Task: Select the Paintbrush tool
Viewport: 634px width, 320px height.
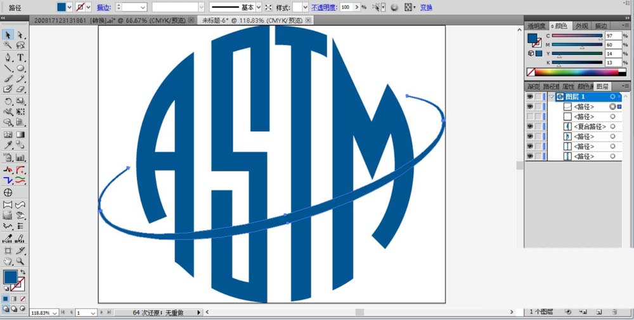Action: pyautogui.click(x=8, y=78)
